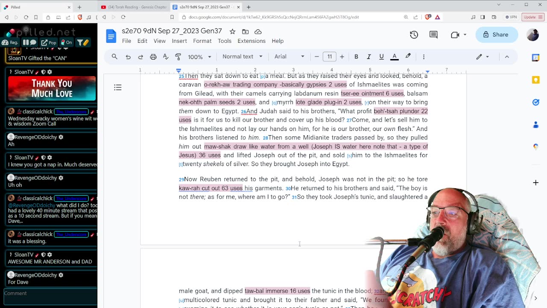
Task: Open the Tools menu
Action: 224,41
